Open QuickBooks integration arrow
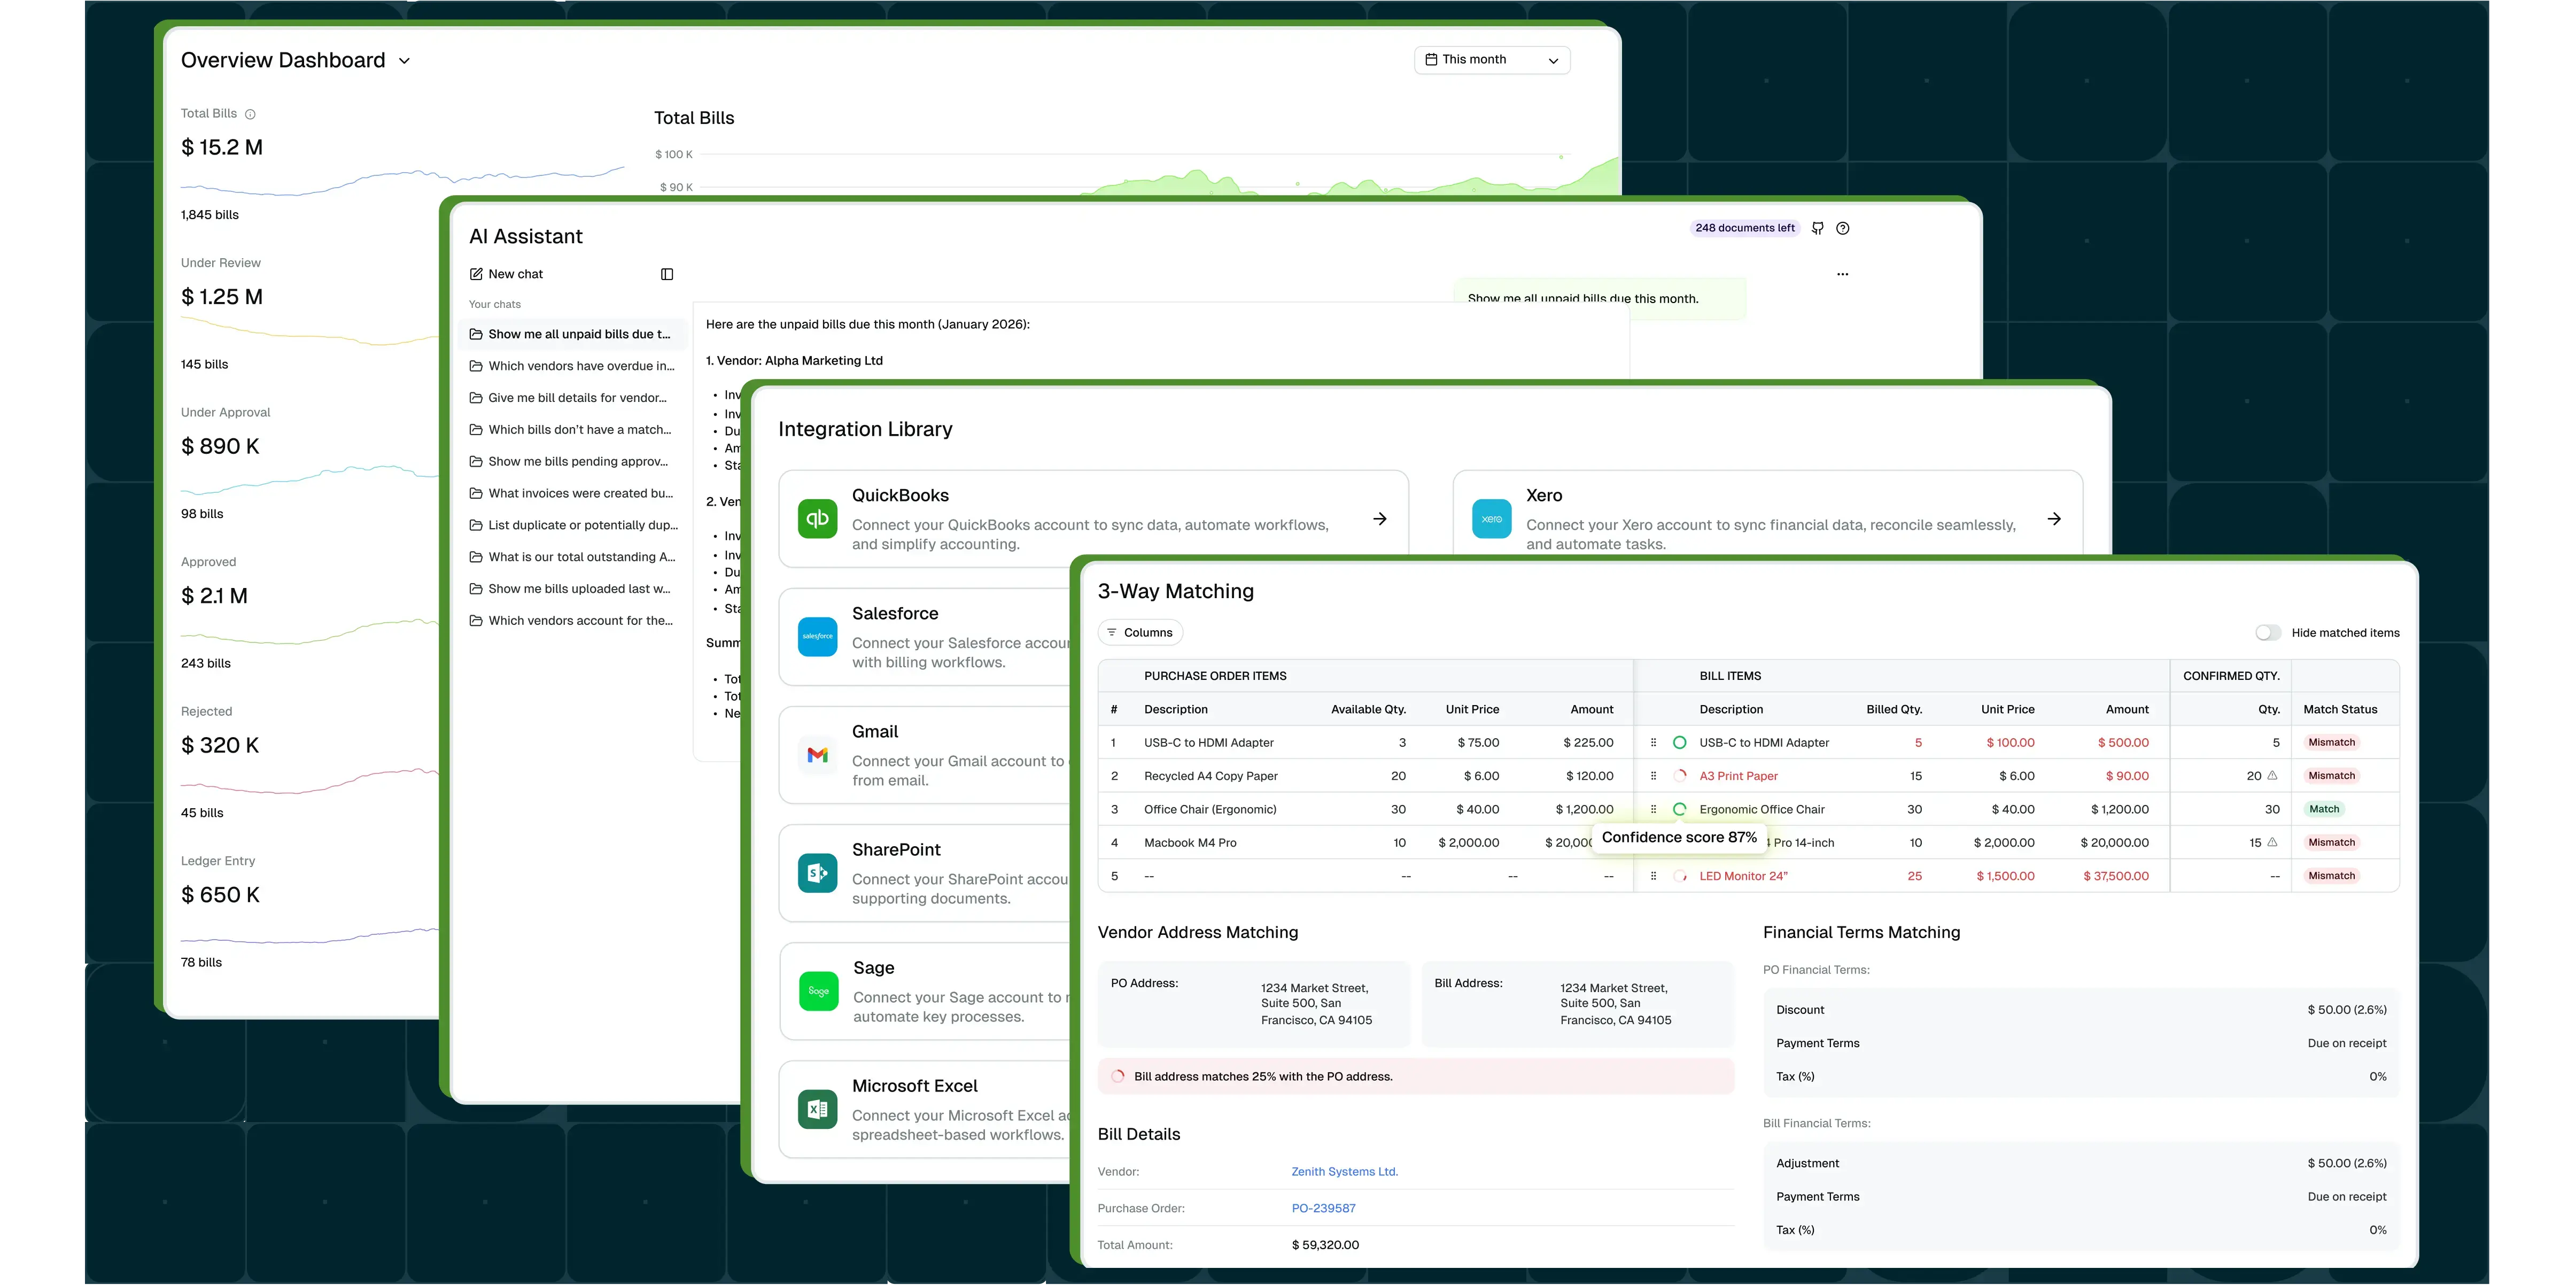2576x1285 pixels. [1379, 519]
